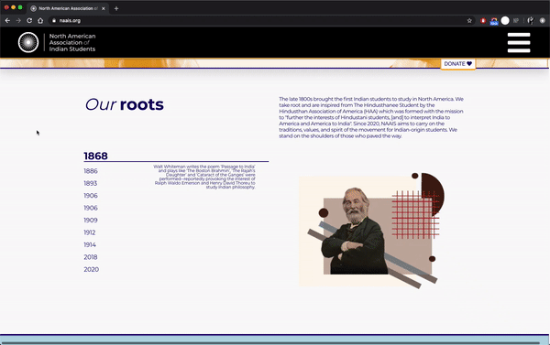Select the 1909 timeline entry
This screenshot has width=550, height=345.
click(x=91, y=220)
